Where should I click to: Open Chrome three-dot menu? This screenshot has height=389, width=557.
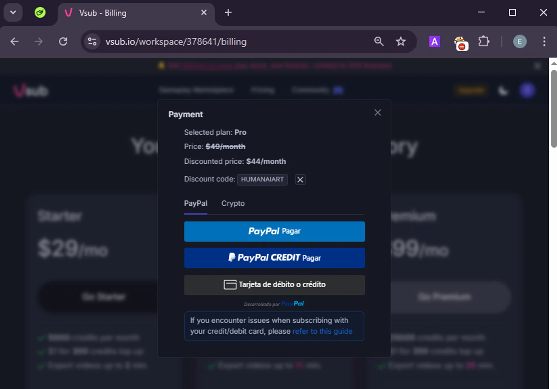point(544,42)
